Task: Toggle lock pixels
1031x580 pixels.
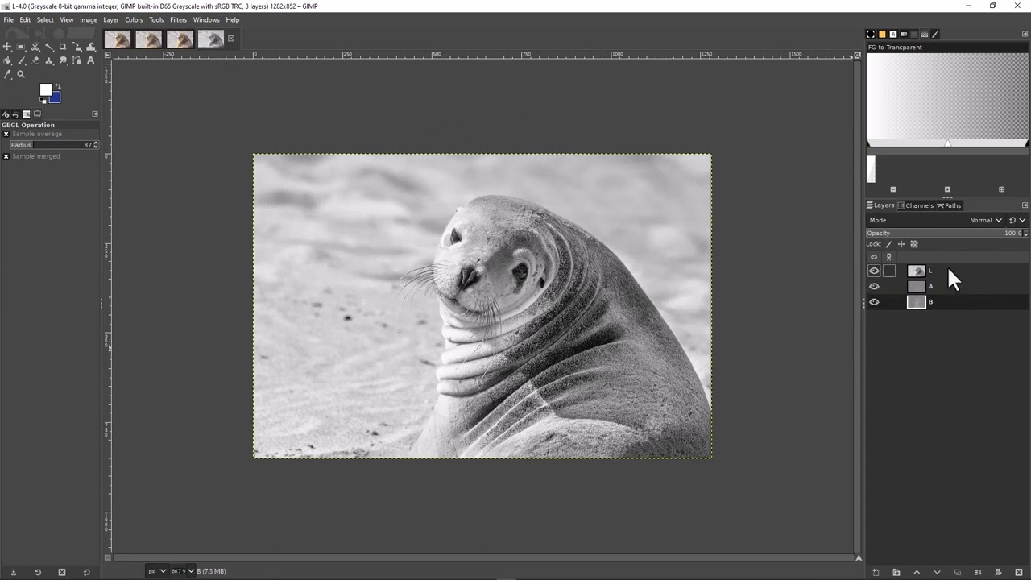Action: (x=888, y=244)
